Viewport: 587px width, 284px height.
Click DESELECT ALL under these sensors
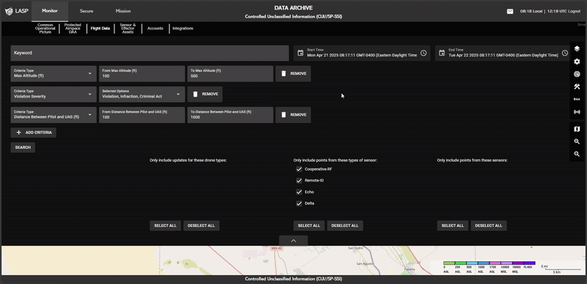pos(489,225)
